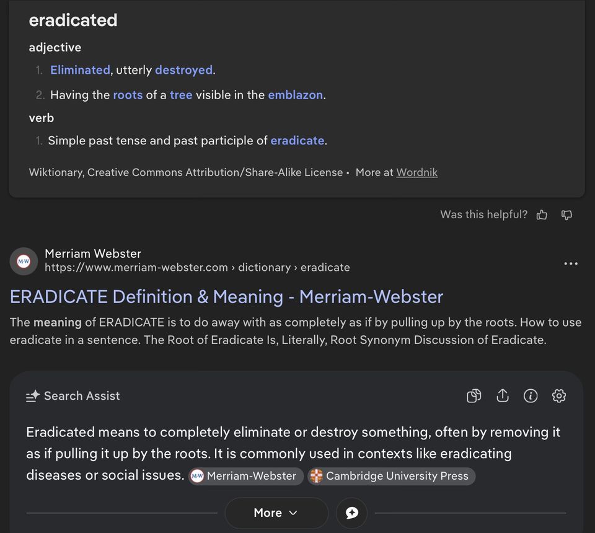595x533 pixels.
Task: Click the Search Assist sparkle icon
Action: tap(33, 396)
